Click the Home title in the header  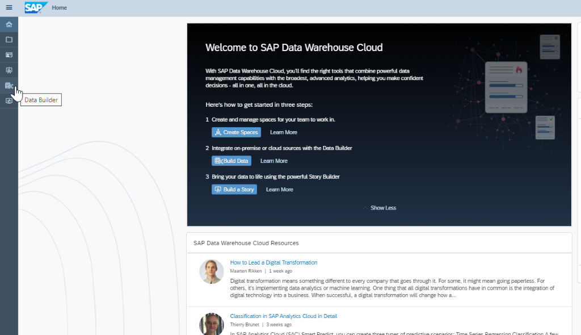tap(59, 7)
